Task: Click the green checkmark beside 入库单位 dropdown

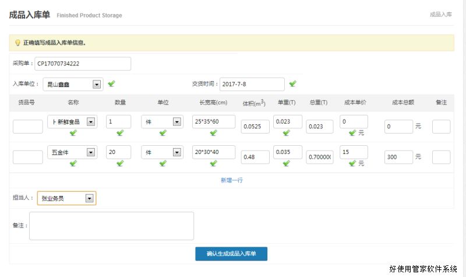Action: [111, 84]
